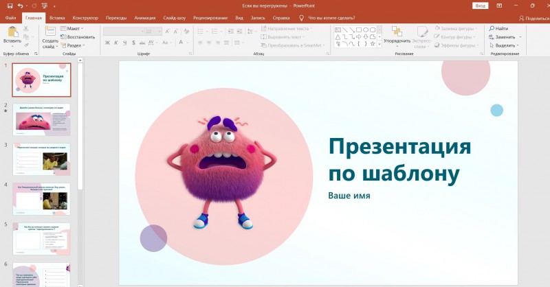Open the Раздел section dropdown
550x287 pixels.
point(73,45)
